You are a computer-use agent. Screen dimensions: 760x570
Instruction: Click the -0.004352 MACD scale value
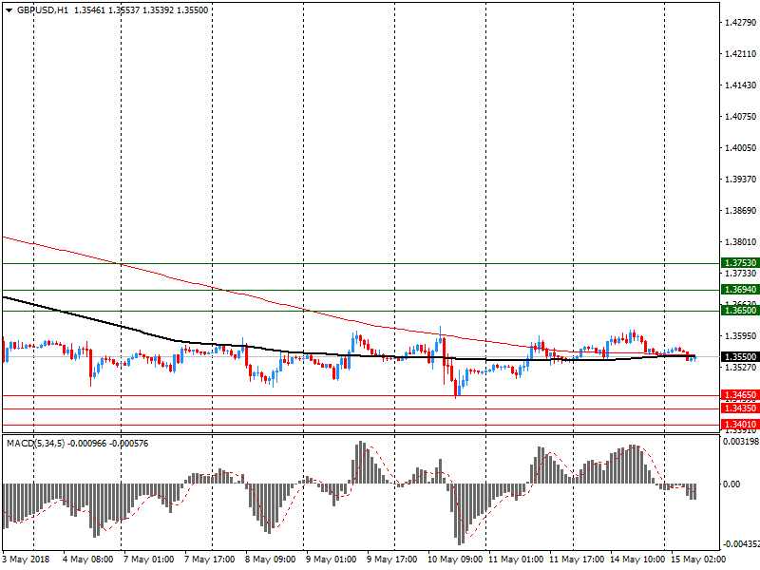coord(739,544)
